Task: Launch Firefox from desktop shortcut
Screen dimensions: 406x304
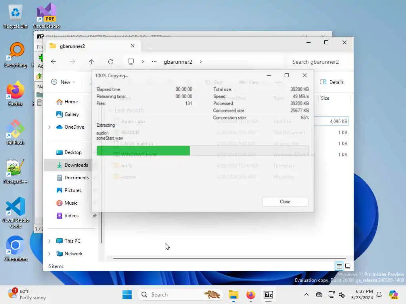Action: [15, 93]
